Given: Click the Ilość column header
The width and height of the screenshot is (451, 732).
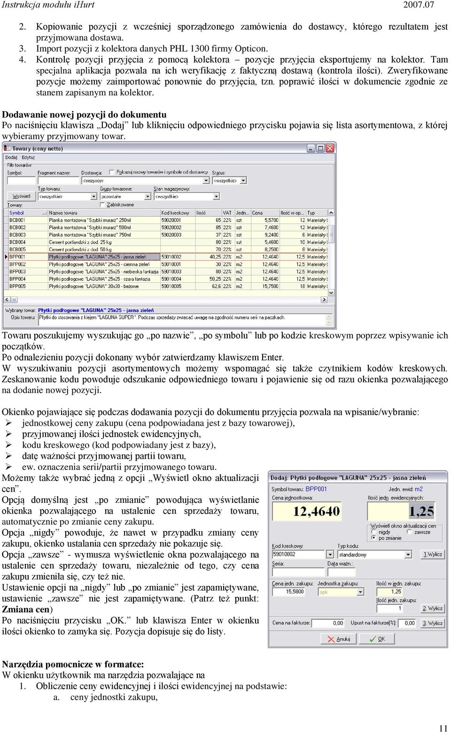Looking at the screenshot, I should [x=208, y=213].
